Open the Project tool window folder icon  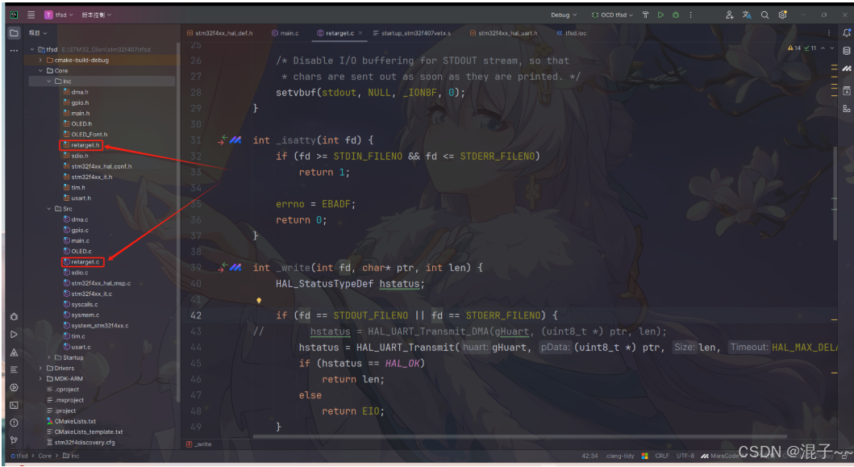(x=15, y=33)
